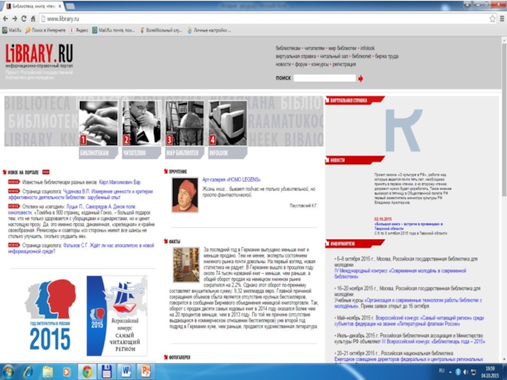The height and width of the screenshot is (380, 507).
Task: Submit search with red arrow button
Action: (361, 79)
